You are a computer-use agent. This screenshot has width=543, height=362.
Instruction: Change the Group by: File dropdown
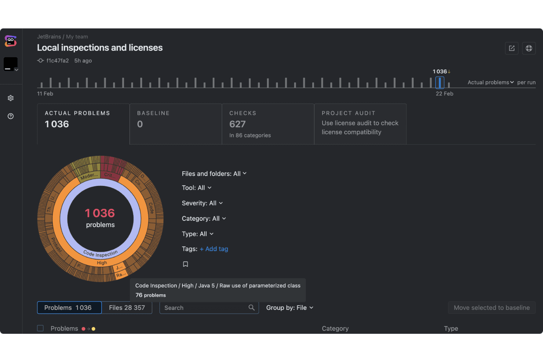pyautogui.click(x=290, y=308)
